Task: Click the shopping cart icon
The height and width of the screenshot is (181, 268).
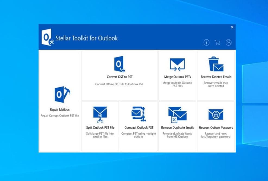Action: (x=217, y=42)
